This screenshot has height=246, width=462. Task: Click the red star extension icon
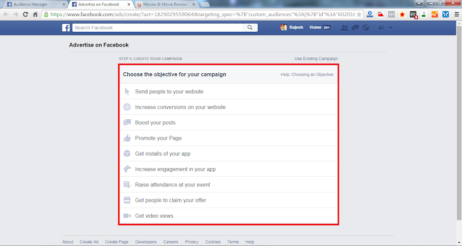click(x=402, y=15)
